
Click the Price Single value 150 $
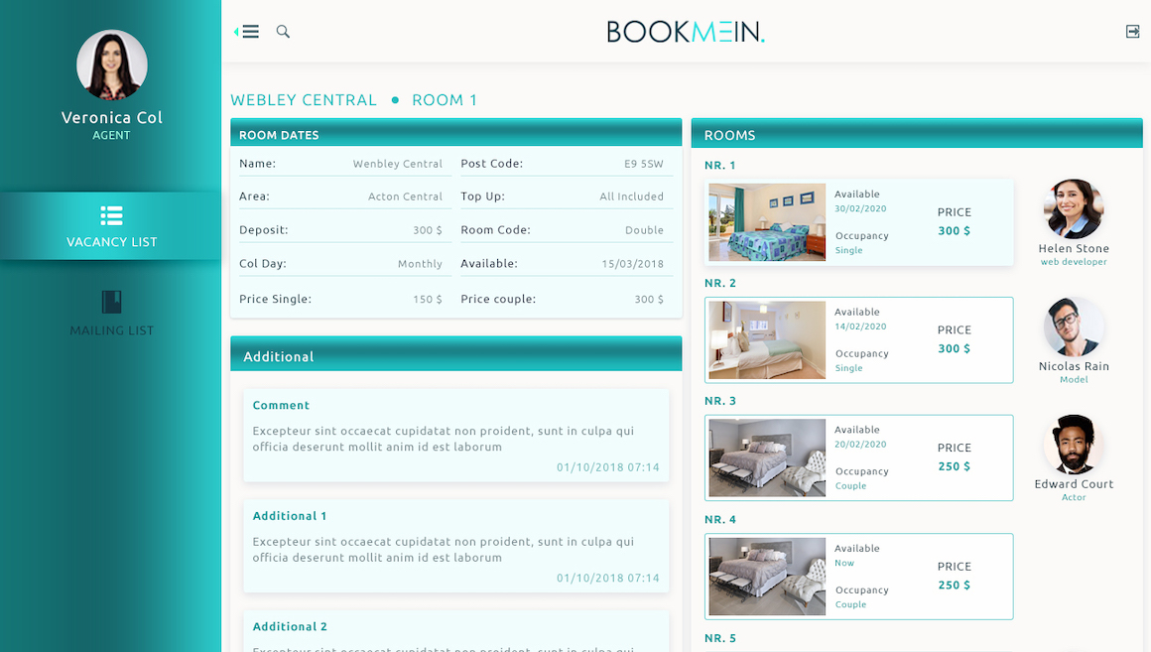(428, 299)
